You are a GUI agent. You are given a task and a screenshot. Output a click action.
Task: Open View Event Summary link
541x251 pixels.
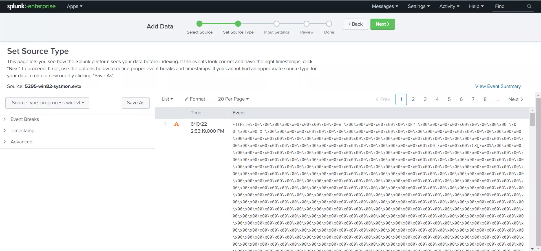(x=498, y=86)
